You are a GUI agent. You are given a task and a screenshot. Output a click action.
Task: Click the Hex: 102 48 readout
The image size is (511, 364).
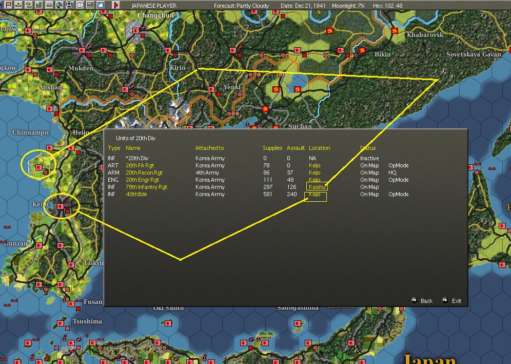click(x=388, y=6)
